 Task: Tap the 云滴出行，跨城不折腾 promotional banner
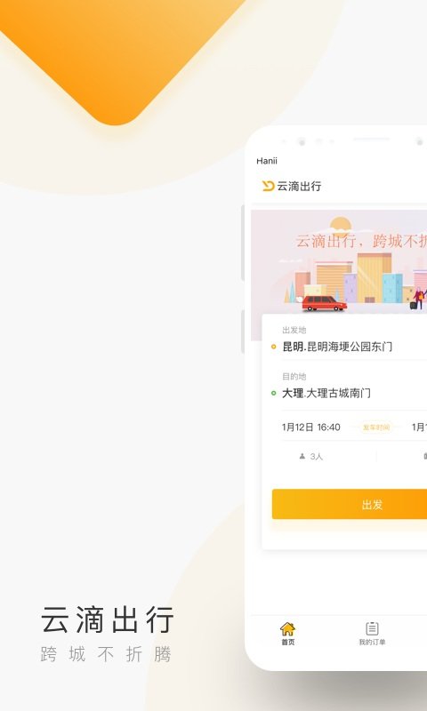pyautogui.click(x=339, y=261)
